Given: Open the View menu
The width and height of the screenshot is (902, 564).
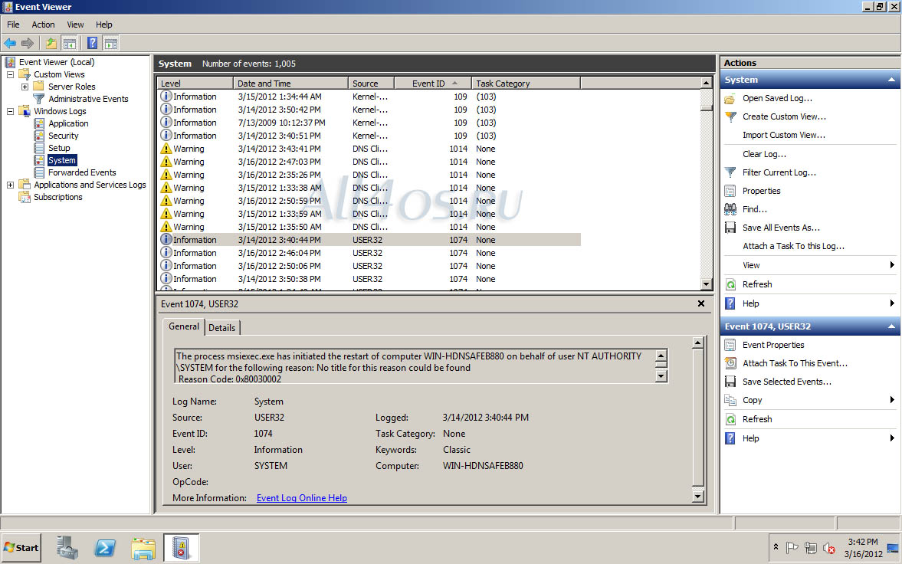Looking at the screenshot, I should pos(75,25).
